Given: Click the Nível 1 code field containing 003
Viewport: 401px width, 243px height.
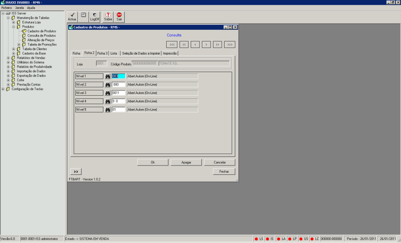Looking at the screenshot, I should [119, 76].
